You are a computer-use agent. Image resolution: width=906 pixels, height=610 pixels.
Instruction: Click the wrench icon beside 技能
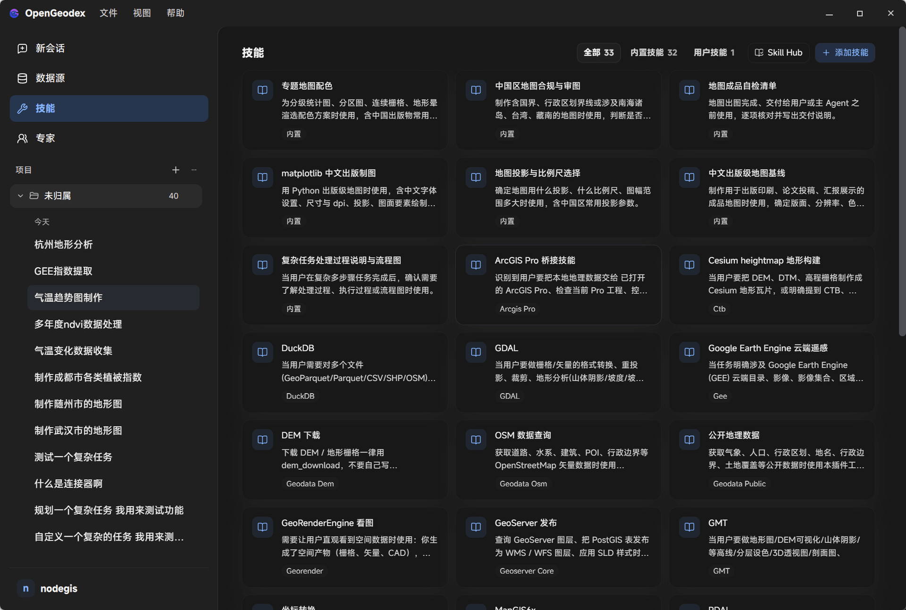[22, 109]
